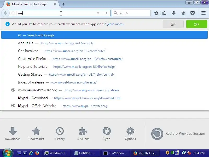Choose the Mypal - Download suggestion
Screen dimensions: 209x157
104,98
